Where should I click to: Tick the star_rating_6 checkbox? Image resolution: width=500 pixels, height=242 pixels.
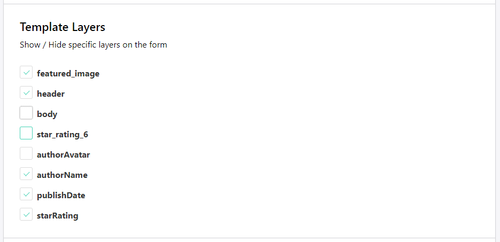[26, 134]
